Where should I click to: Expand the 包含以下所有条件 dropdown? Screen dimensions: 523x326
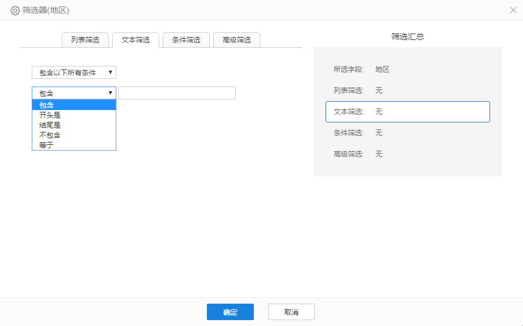click(x=74, y=72)
